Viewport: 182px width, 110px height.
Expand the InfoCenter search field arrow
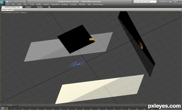point(133,2)
